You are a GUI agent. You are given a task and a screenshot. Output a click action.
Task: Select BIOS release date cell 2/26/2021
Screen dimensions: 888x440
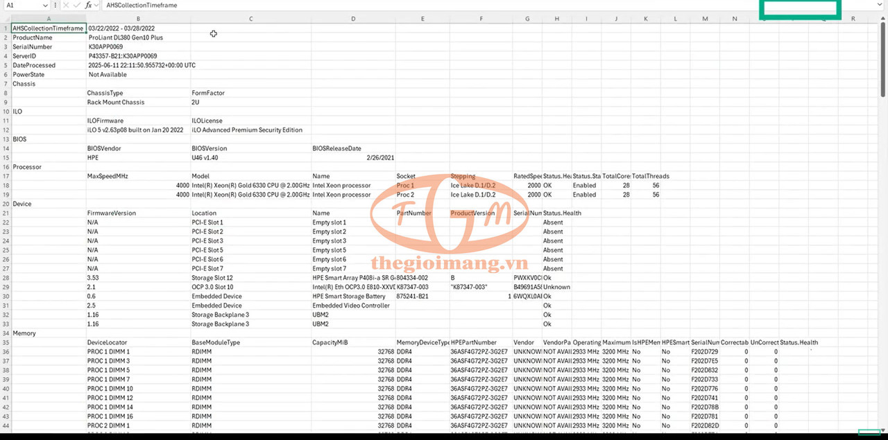click(x=353, y=157)
